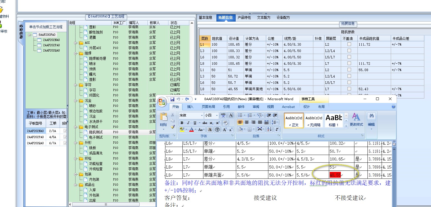Viewport: 431px width, 207px height.
Task: Check 不盖油 box for L1 55.08 row
Action: pos(349,70)
